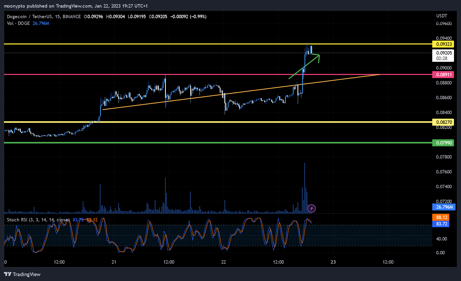
Task: Click the 22 date label on time axis
Action: (224, 262)
